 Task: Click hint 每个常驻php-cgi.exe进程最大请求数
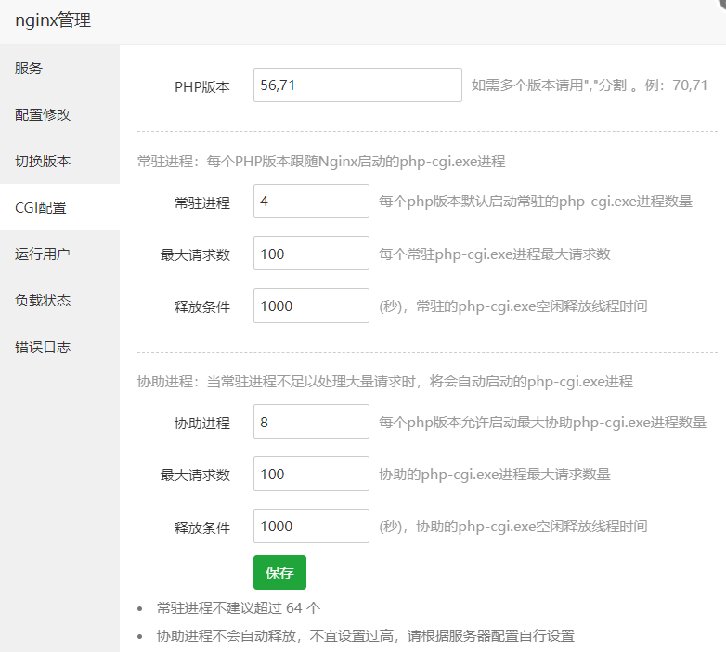tap(495, 254)
